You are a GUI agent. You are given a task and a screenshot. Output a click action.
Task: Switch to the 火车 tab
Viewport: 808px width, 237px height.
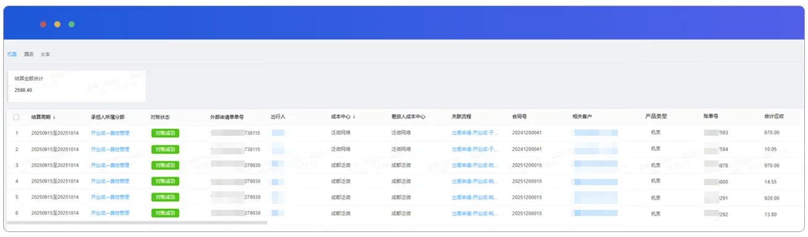point(45,54)
